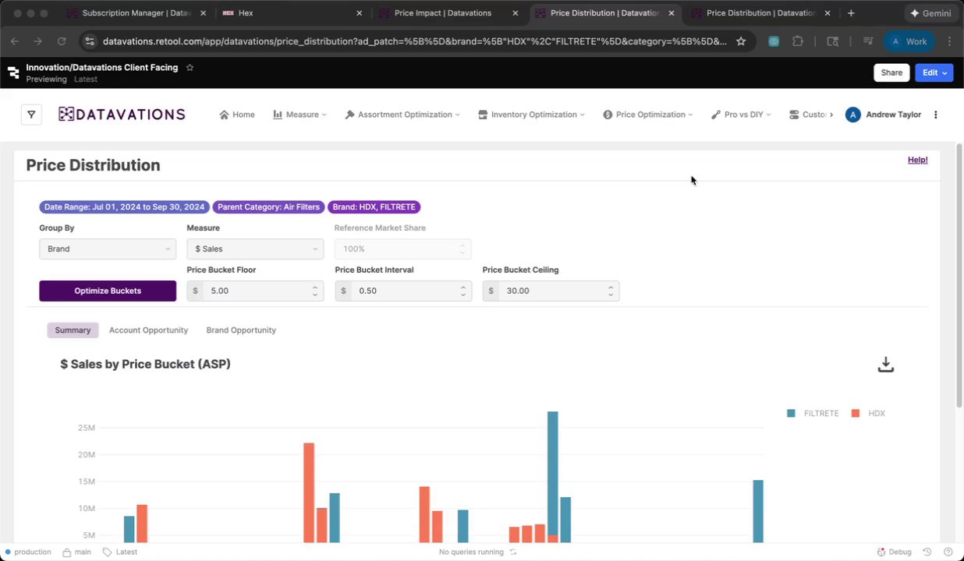
Task: Open the Debug panel in the status bar
Action: 894,552
